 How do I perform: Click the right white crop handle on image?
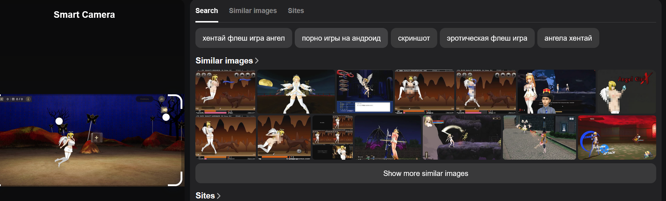[166, 117]
